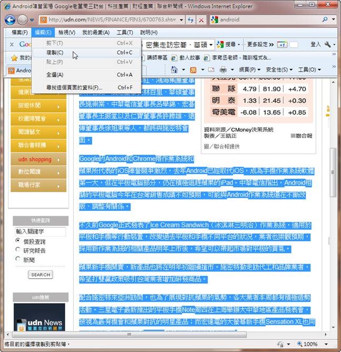Viewport: 341px width, 352px height.
Task: Click the RSS feeds icon
Action: (193, 70)
